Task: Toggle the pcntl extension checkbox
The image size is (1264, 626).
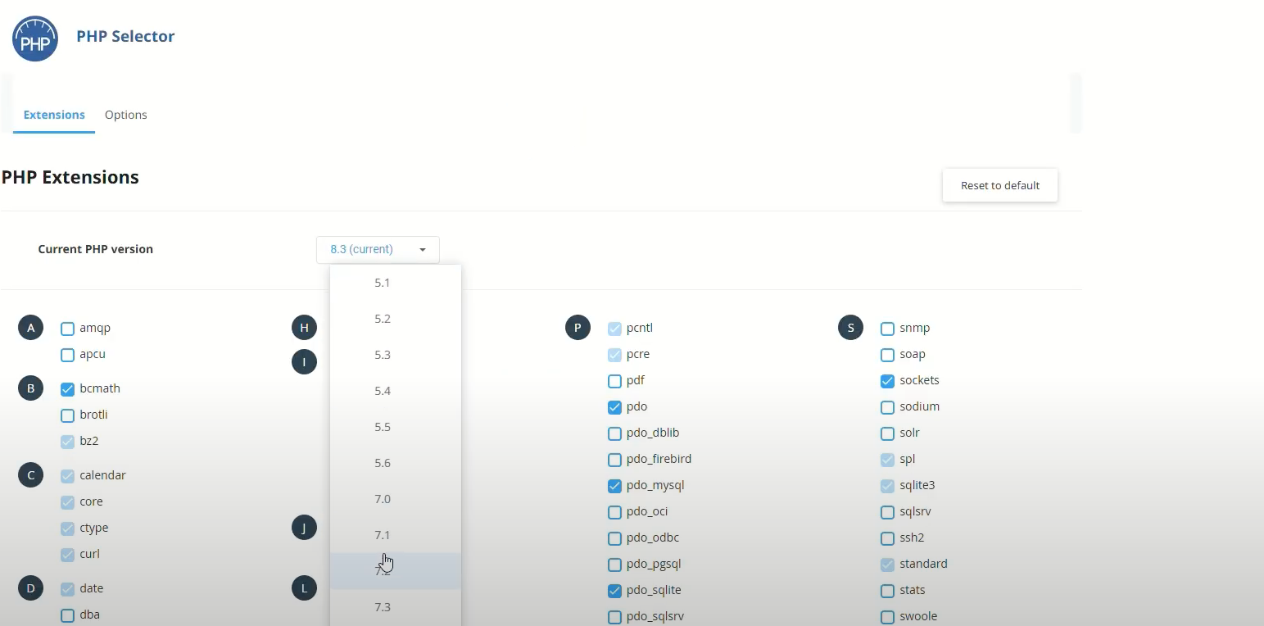Action: [x=615, y=329]
